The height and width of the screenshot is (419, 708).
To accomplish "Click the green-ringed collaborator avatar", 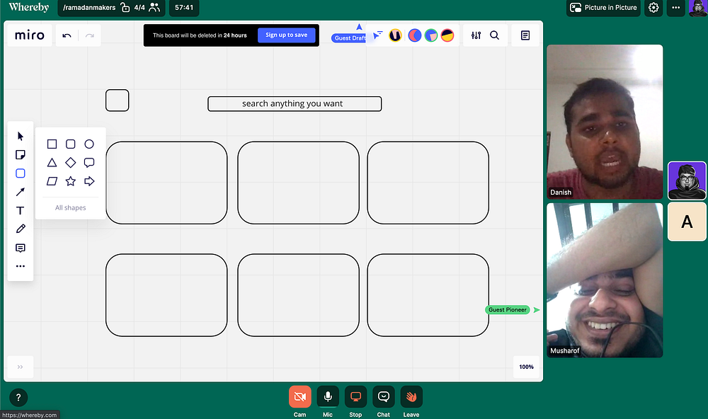I will tap(431, 35).
